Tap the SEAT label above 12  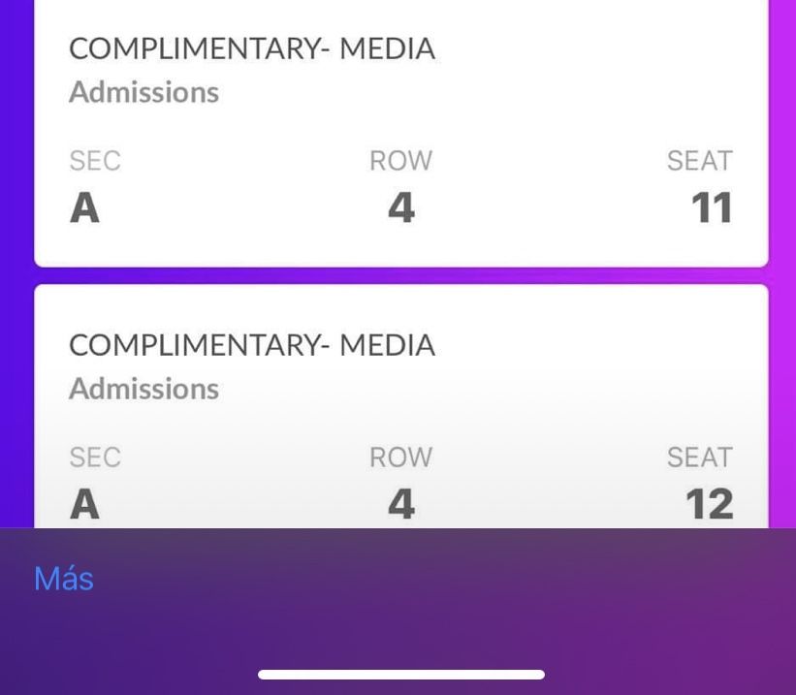pos(699,458)
